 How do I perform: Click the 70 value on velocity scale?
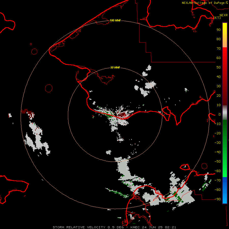click(x=219, y=49)
